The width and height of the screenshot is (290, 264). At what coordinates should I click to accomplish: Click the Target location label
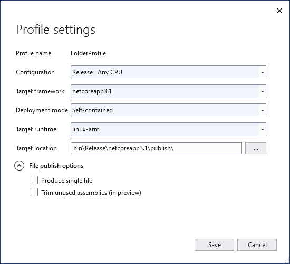click(x=36, y=148)
